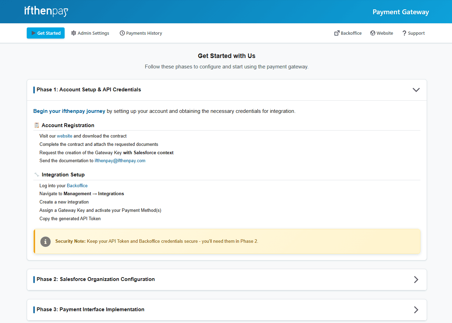Click the globe icon beside Website

tap(373, 33)
